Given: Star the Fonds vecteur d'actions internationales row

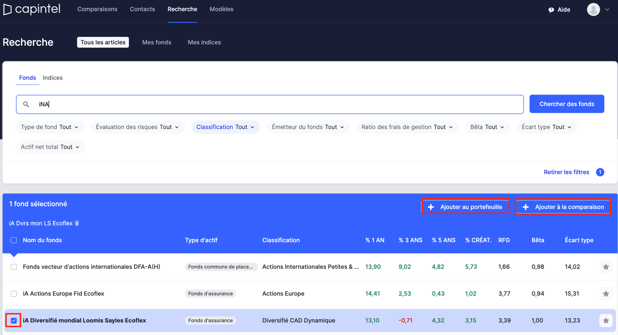Looking at the screenshot, I should click(606, 267).
